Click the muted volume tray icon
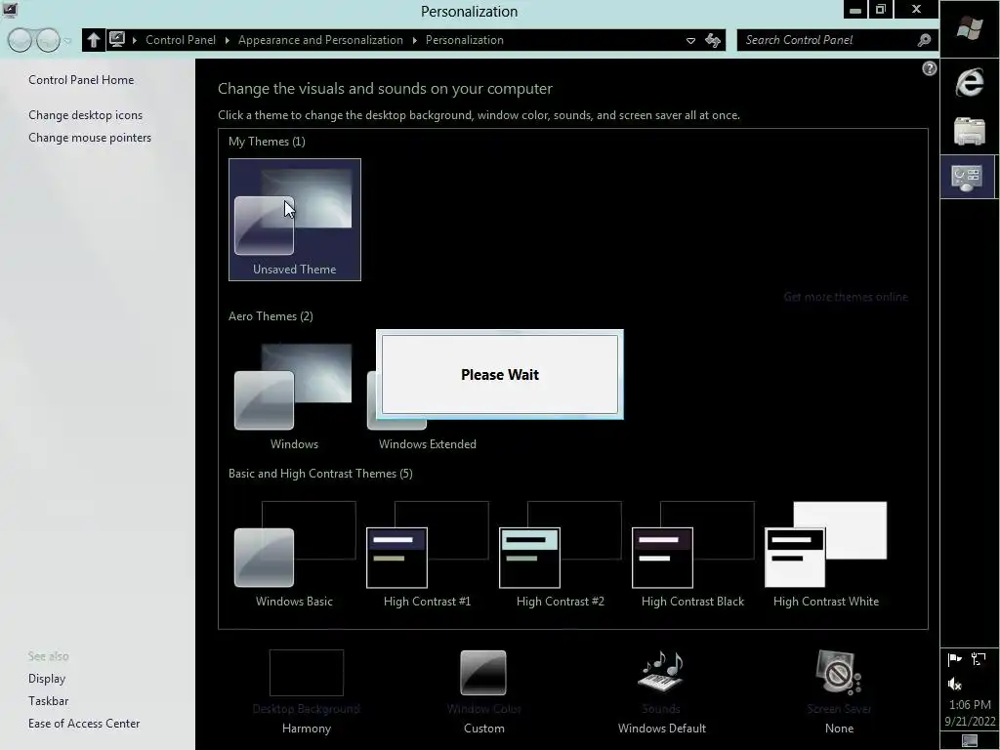 [955, 685]
